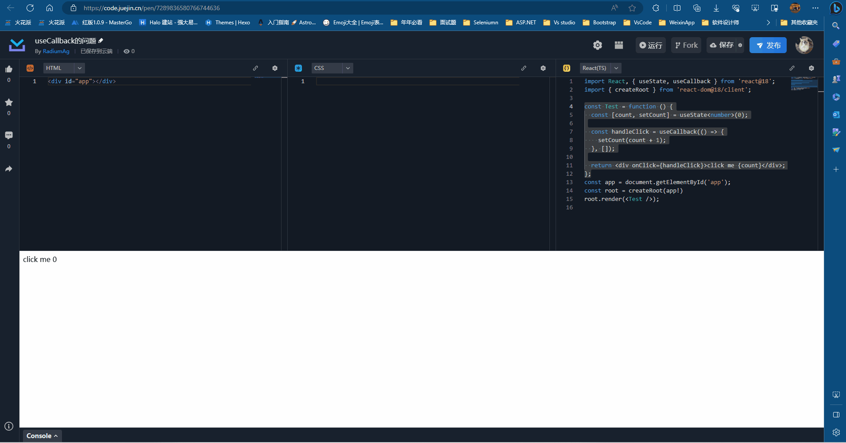Open HTML panel link resources icon
This screenshot has height=443, width=846.
click(x=255, y=68)
